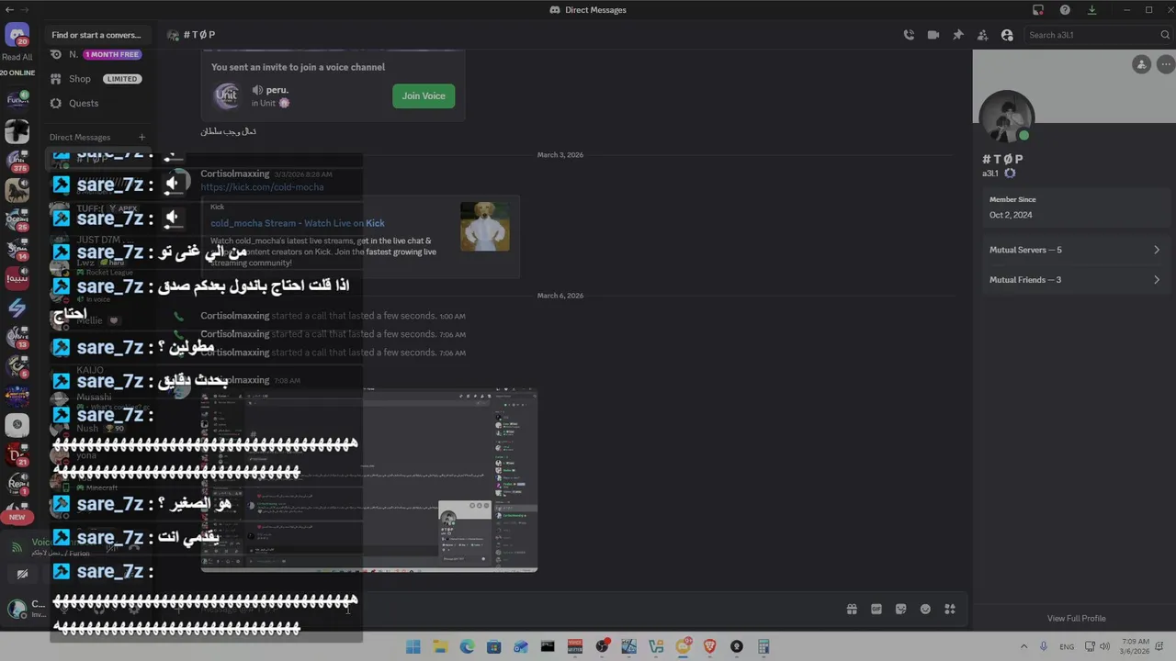Click View Full Profile

1076,618
